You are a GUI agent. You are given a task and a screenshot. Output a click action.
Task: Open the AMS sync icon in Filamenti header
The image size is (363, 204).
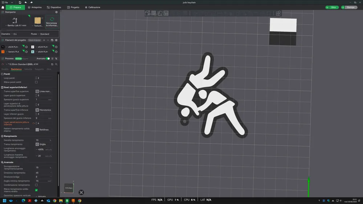pos(52,40)
